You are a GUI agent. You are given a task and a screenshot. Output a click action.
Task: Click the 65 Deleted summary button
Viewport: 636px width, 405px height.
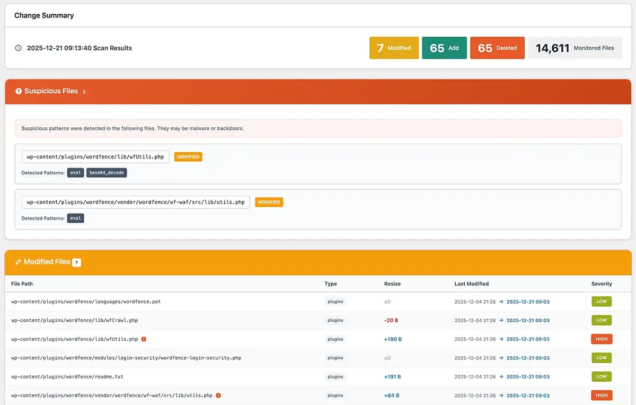(x=497, y=48)
